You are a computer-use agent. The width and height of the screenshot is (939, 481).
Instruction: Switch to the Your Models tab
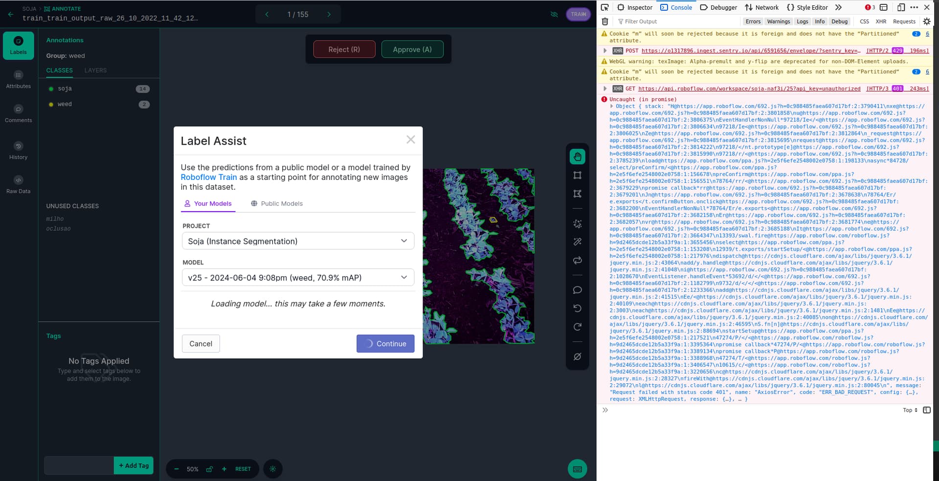208,204
